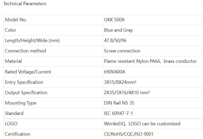Click the DIN Rail NS 35 value
Screen dimensions: 203x139
[x=119, y=103]
